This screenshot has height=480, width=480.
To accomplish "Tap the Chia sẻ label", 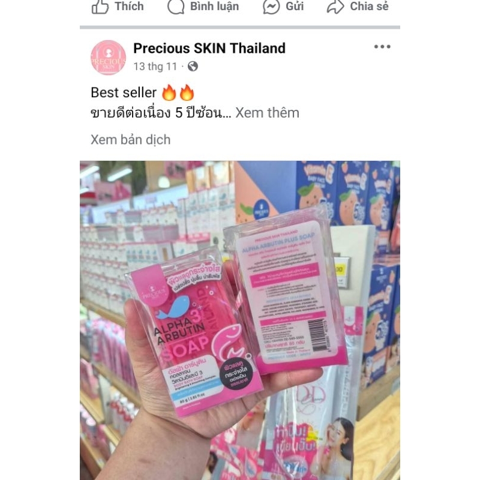I will coord(369,6).
